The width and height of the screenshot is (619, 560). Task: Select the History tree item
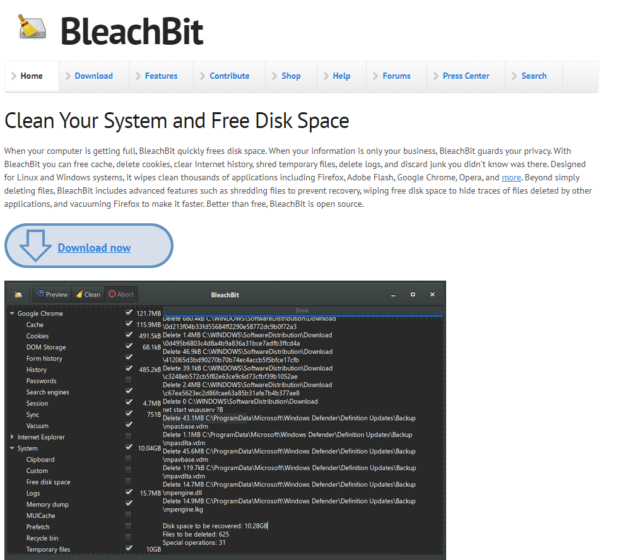(37, 370)
